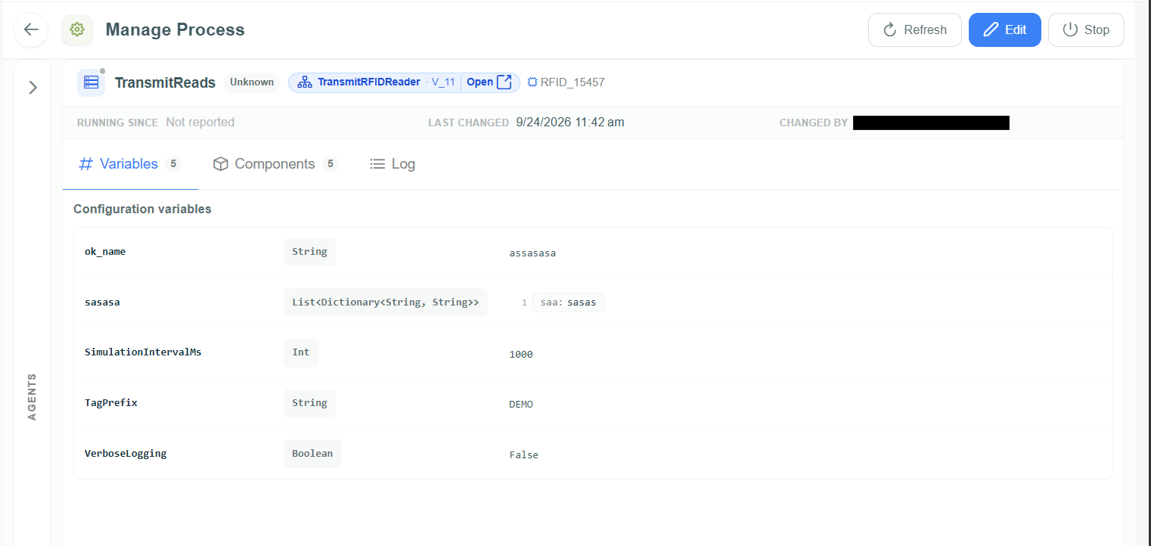Click the VerboseLogging variable name

click(x=126, y=454)
